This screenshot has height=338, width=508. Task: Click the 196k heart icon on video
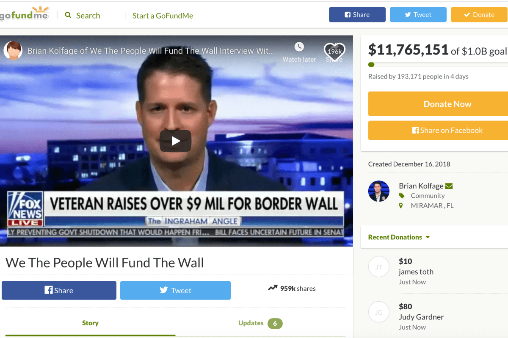pos(334,52)
